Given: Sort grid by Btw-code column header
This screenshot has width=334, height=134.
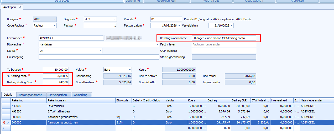Looking at the screenshot, I should (x=123, y=101).
